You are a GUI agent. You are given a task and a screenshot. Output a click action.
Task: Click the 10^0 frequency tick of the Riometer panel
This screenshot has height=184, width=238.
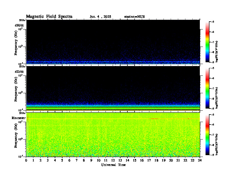tap(20, 139)
